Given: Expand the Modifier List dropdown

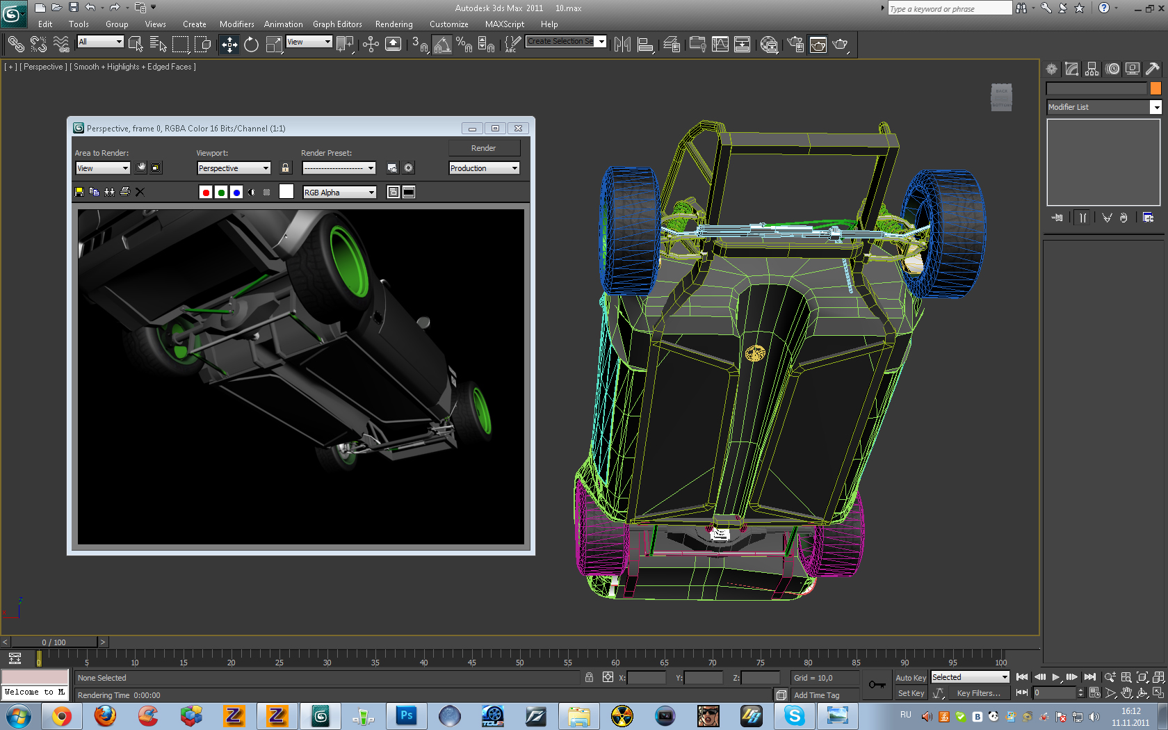Looking at the screenshot, I should click(1155, 107).
